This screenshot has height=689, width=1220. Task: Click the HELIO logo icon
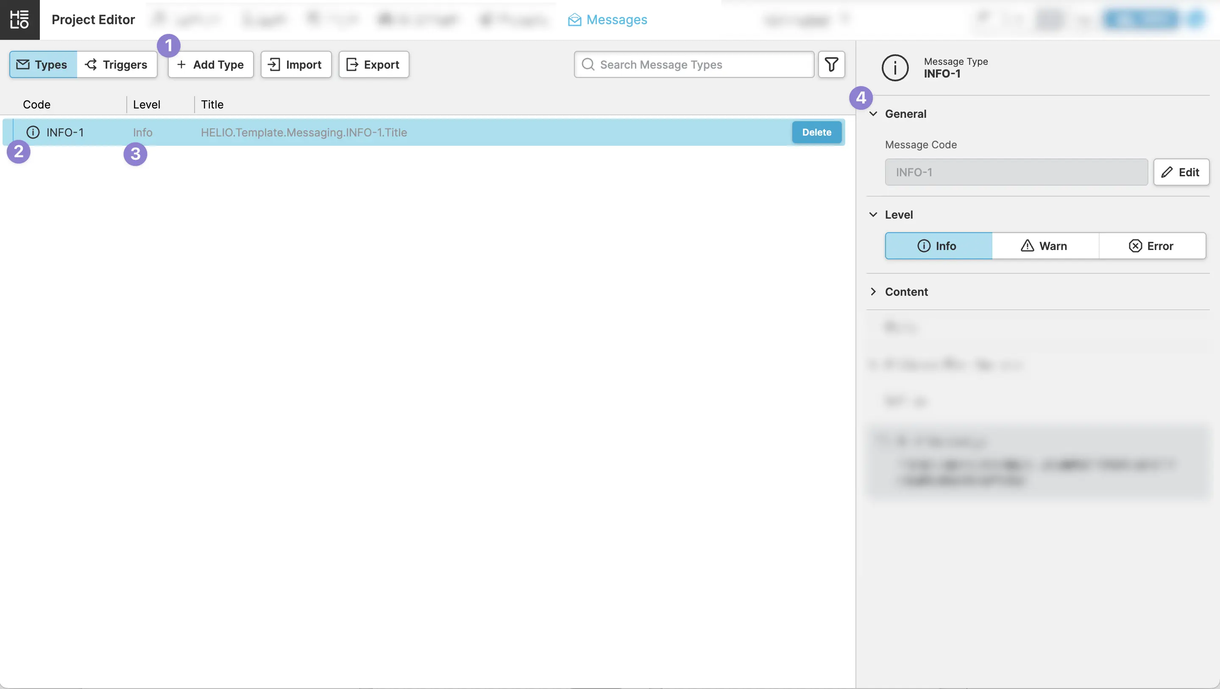(x=19, y=19)
